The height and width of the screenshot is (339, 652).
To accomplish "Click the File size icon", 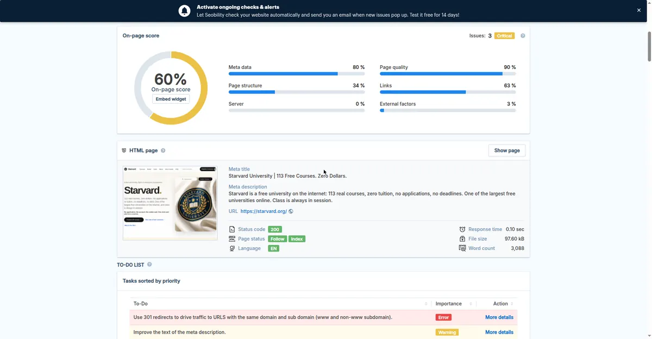I will coord(462,239).
